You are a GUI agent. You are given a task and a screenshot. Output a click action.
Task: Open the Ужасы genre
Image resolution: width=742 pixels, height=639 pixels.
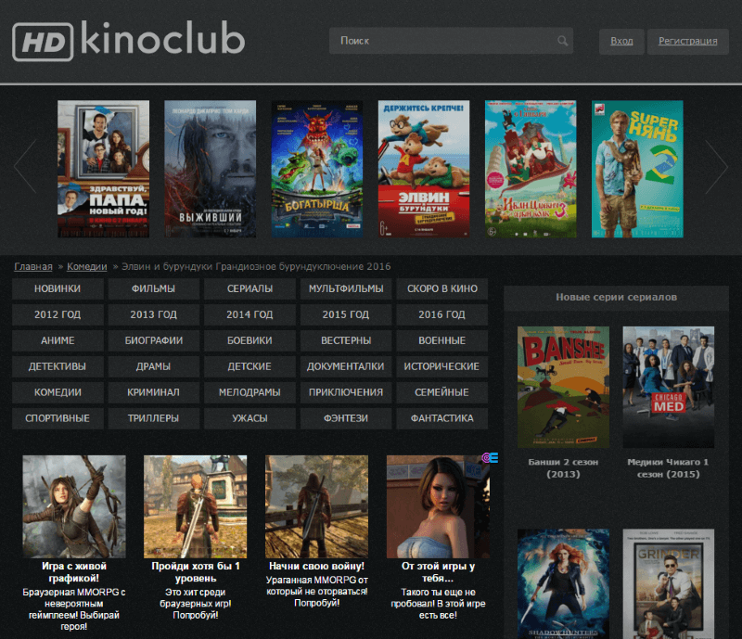[x=249, y=419]
